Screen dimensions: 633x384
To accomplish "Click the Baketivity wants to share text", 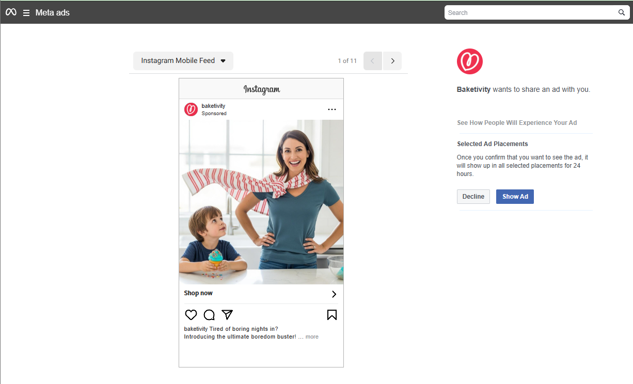I will [524, 89].
